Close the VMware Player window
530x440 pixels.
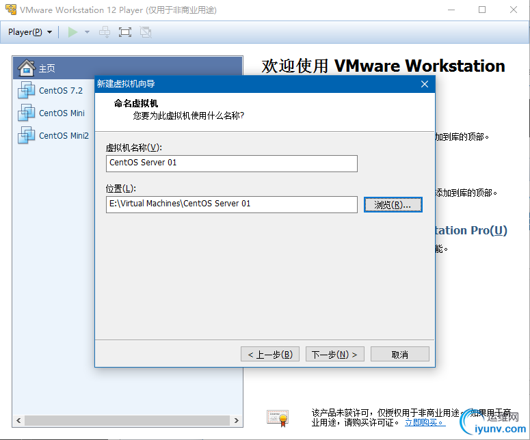pos(514,10)
